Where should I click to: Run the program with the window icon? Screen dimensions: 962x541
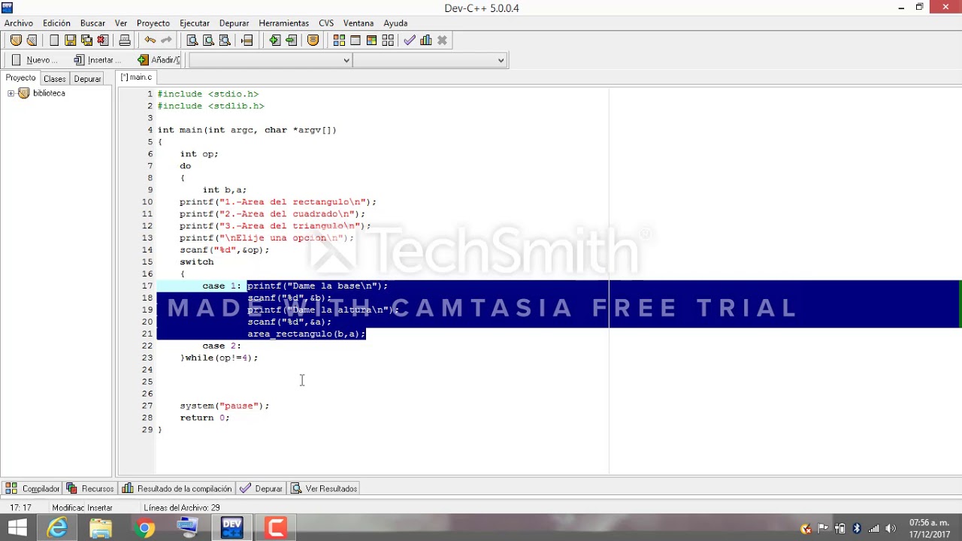(355, 41)
